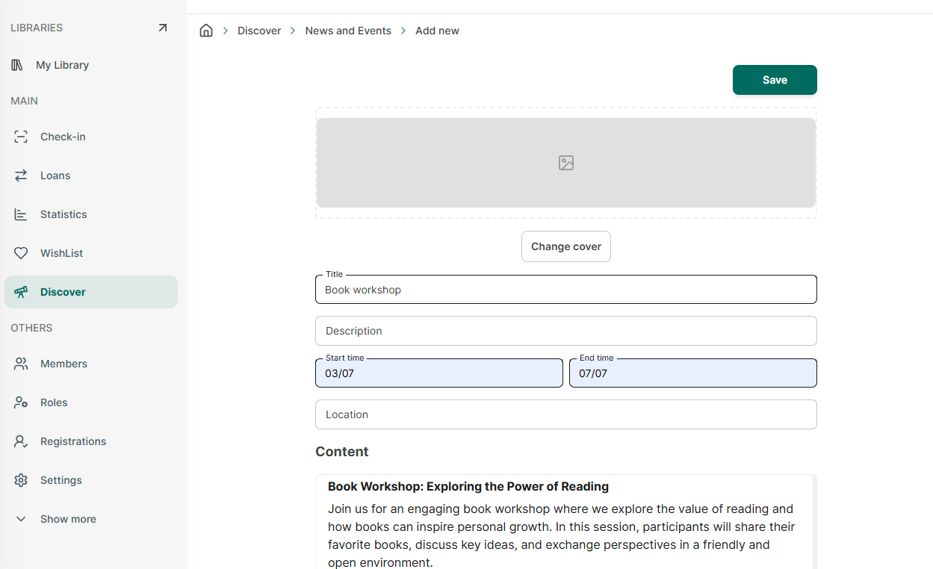
Task: Click the Settings gear icon
Action: (x=21, y=480)
